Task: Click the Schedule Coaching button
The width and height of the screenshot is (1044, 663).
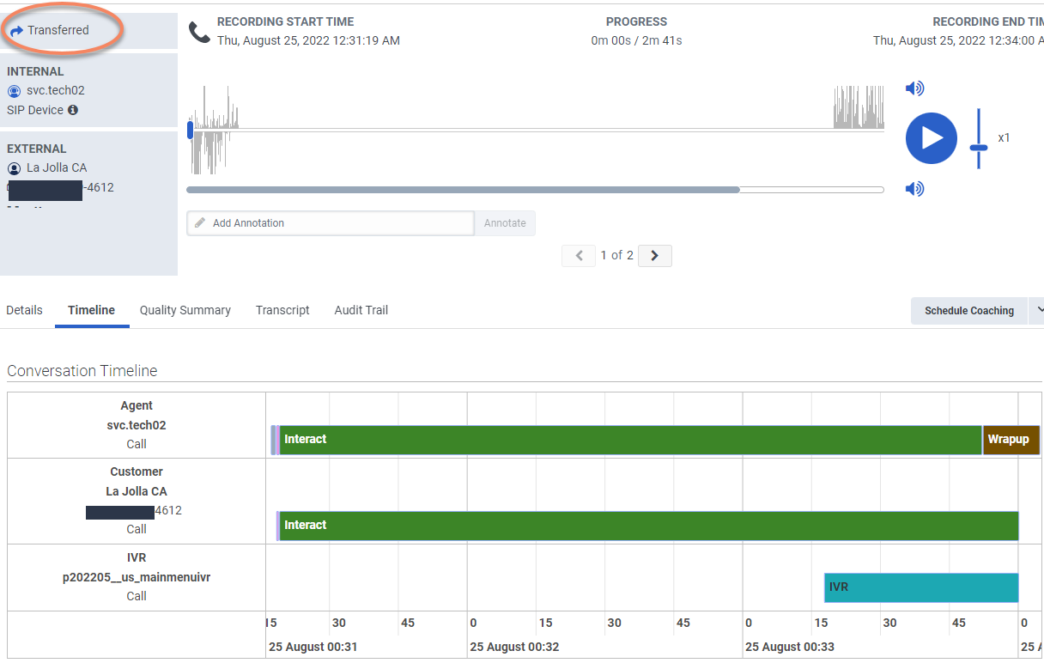Action: (968, 311)
